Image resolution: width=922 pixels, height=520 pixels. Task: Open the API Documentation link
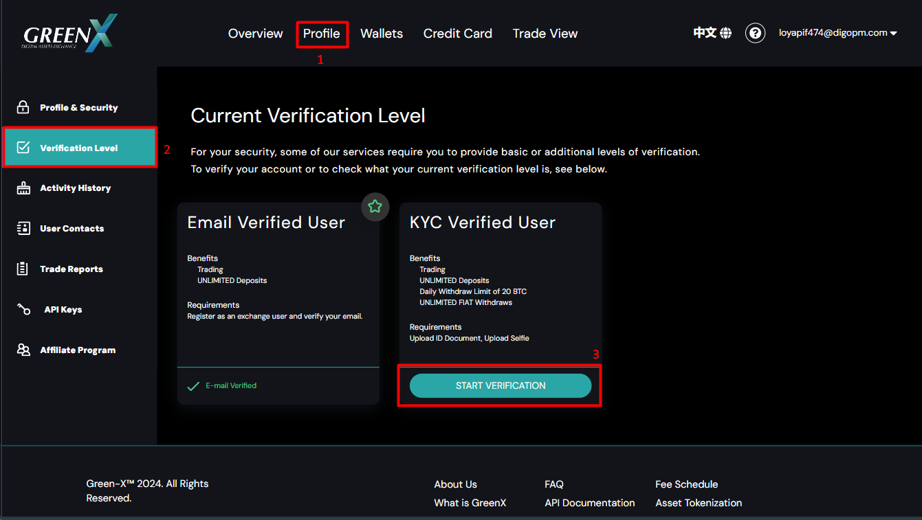click(590, 503)
